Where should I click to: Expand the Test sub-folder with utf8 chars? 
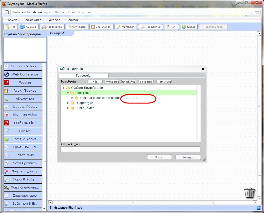72,98
